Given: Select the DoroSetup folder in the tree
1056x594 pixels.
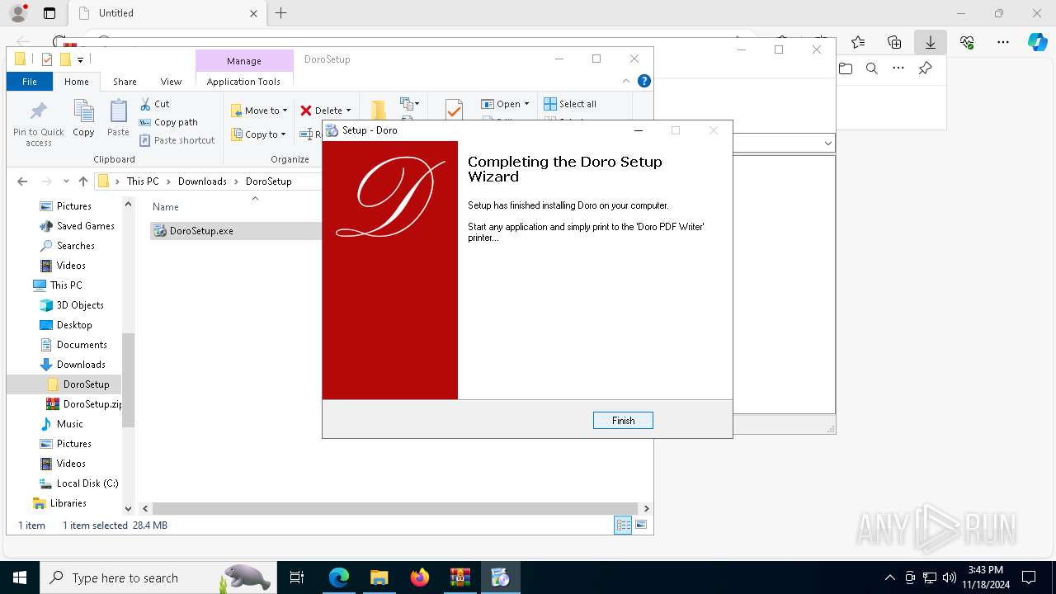Looking at the screenshot, I should (x=64, y=384).
